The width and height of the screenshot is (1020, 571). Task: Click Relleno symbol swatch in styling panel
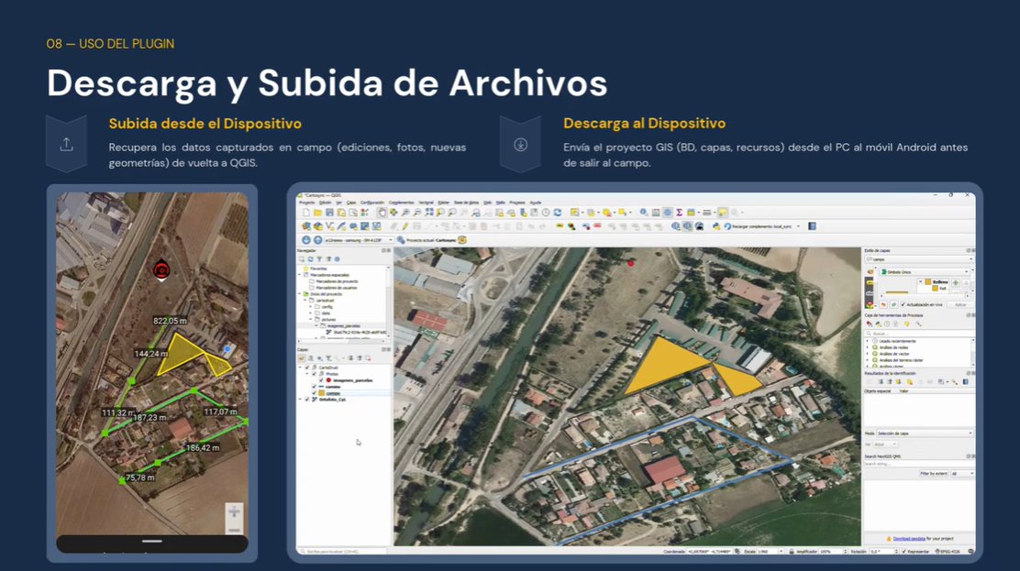pyautogui.click(x=927, y=281)
